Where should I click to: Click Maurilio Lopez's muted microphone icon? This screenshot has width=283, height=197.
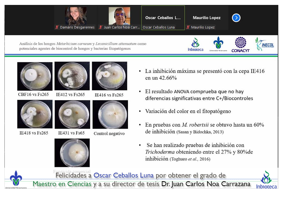pyautogui.click(x=188, y=27)
